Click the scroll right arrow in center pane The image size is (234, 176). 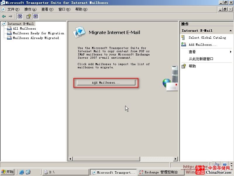point(175,159)
